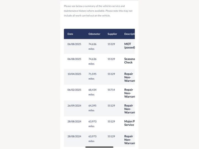This screenshot has width=199, height=149.
Task: Click the 06/02/2025 date entry
Action: pos(74,90)
